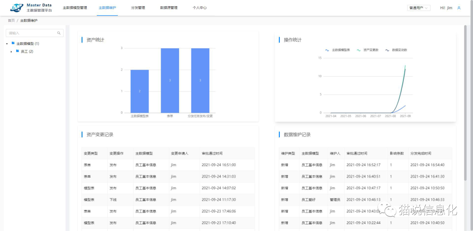
Task: Click the 数据变动数 legend line icon
Action: point(387,50)
